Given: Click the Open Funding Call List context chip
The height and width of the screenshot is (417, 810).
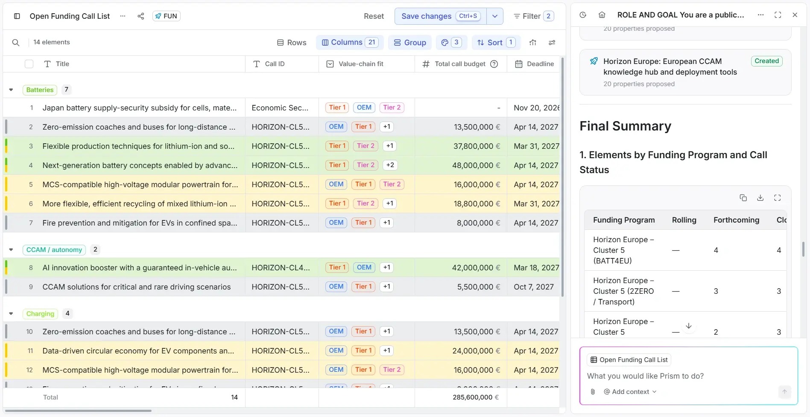Looking at the screenshot, I should tap(629, 360).
